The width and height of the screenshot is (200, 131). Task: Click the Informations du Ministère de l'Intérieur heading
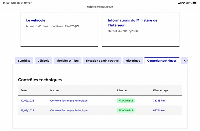(x=132, y=23)
